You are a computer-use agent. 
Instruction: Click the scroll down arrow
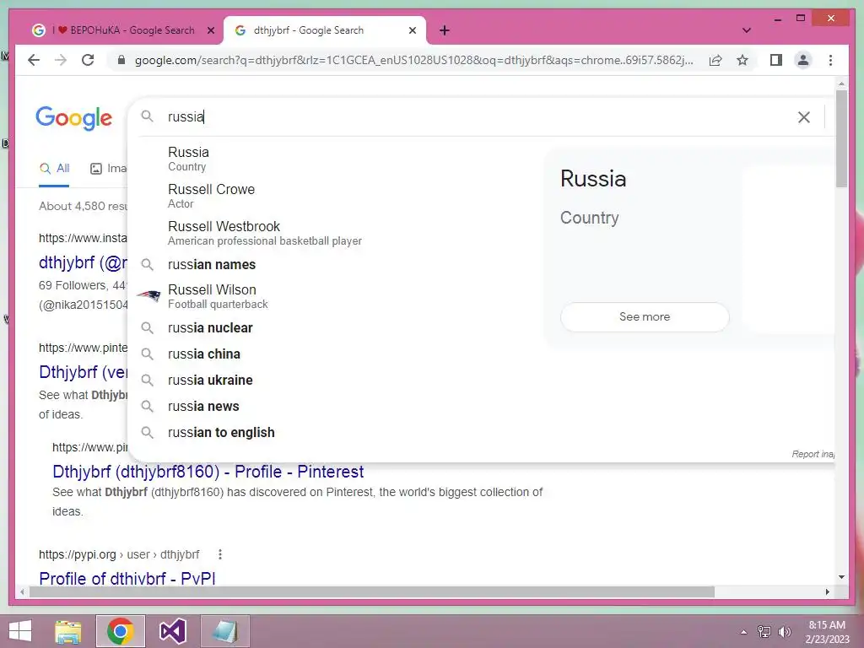841,577
